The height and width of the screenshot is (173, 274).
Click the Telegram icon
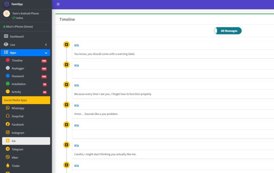click(x=8, y=149)
